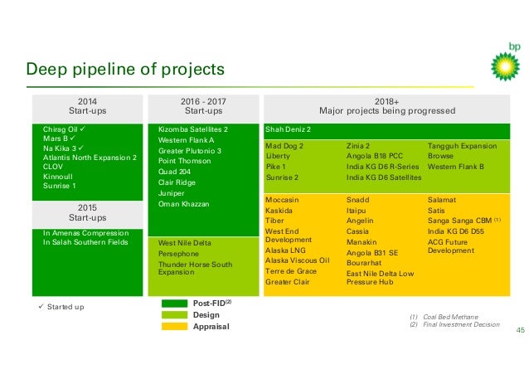Viewport: 529px width, 374px height.
Task: Select 'Greater Plutonio 3' entry
Action: (x=190, y=151)
